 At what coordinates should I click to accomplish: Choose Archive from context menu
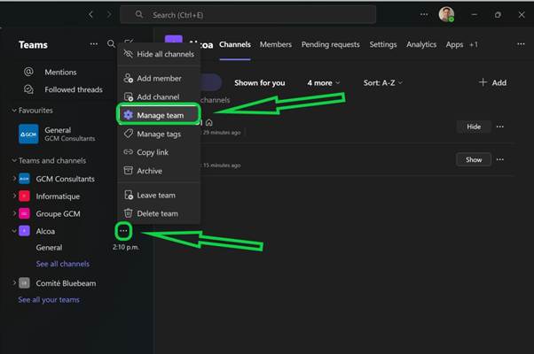point(159,171)
